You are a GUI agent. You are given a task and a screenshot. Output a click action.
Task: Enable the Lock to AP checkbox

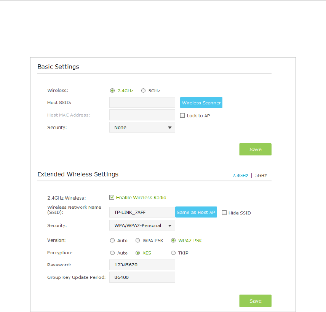coord(182,115)
